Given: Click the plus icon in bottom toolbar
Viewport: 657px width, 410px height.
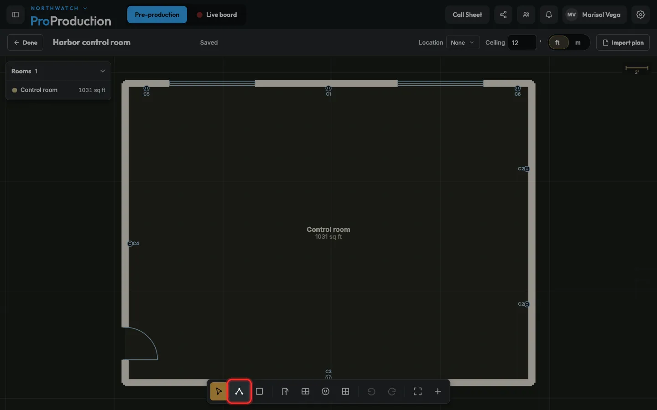Looking at the screenshot, I should 438,391.
